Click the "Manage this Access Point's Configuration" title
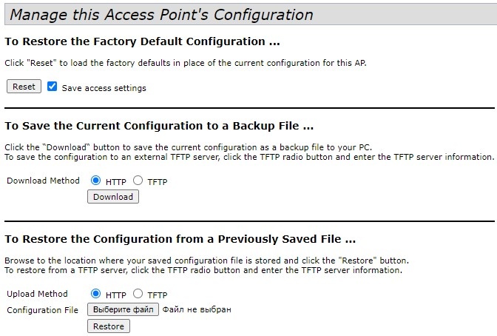Image resolution: width=497 pixels, height=336 pixels. click(160, 15)
